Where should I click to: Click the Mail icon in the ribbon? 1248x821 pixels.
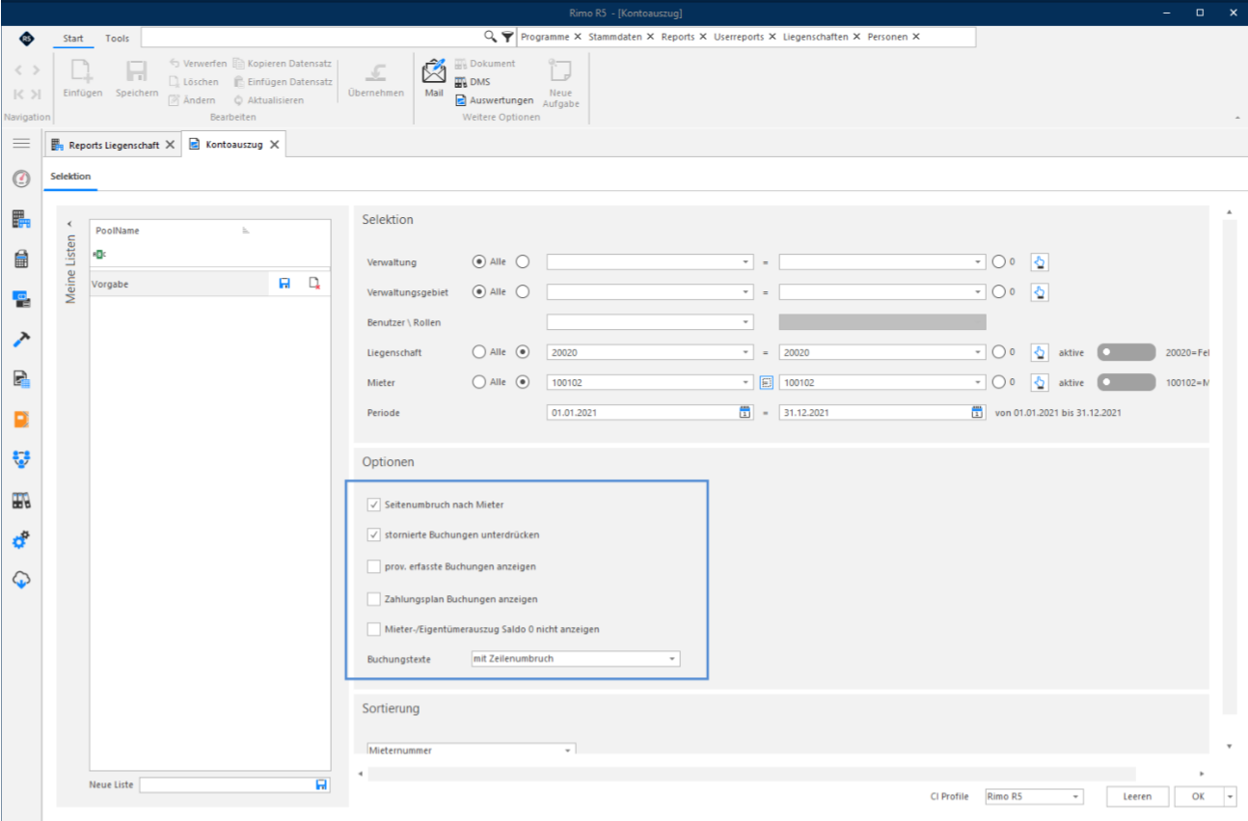pos(434,76)
